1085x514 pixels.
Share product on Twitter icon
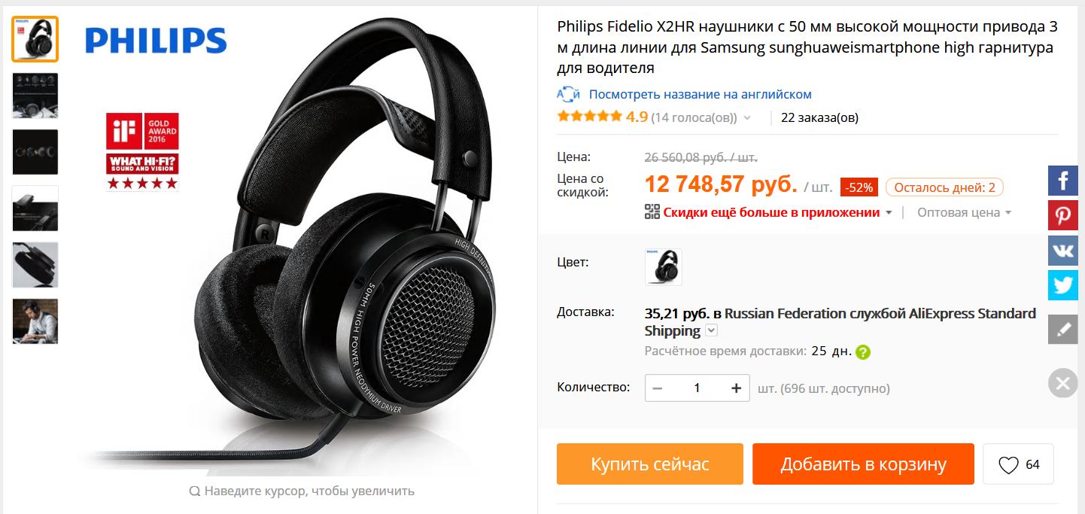[1063, 285]
